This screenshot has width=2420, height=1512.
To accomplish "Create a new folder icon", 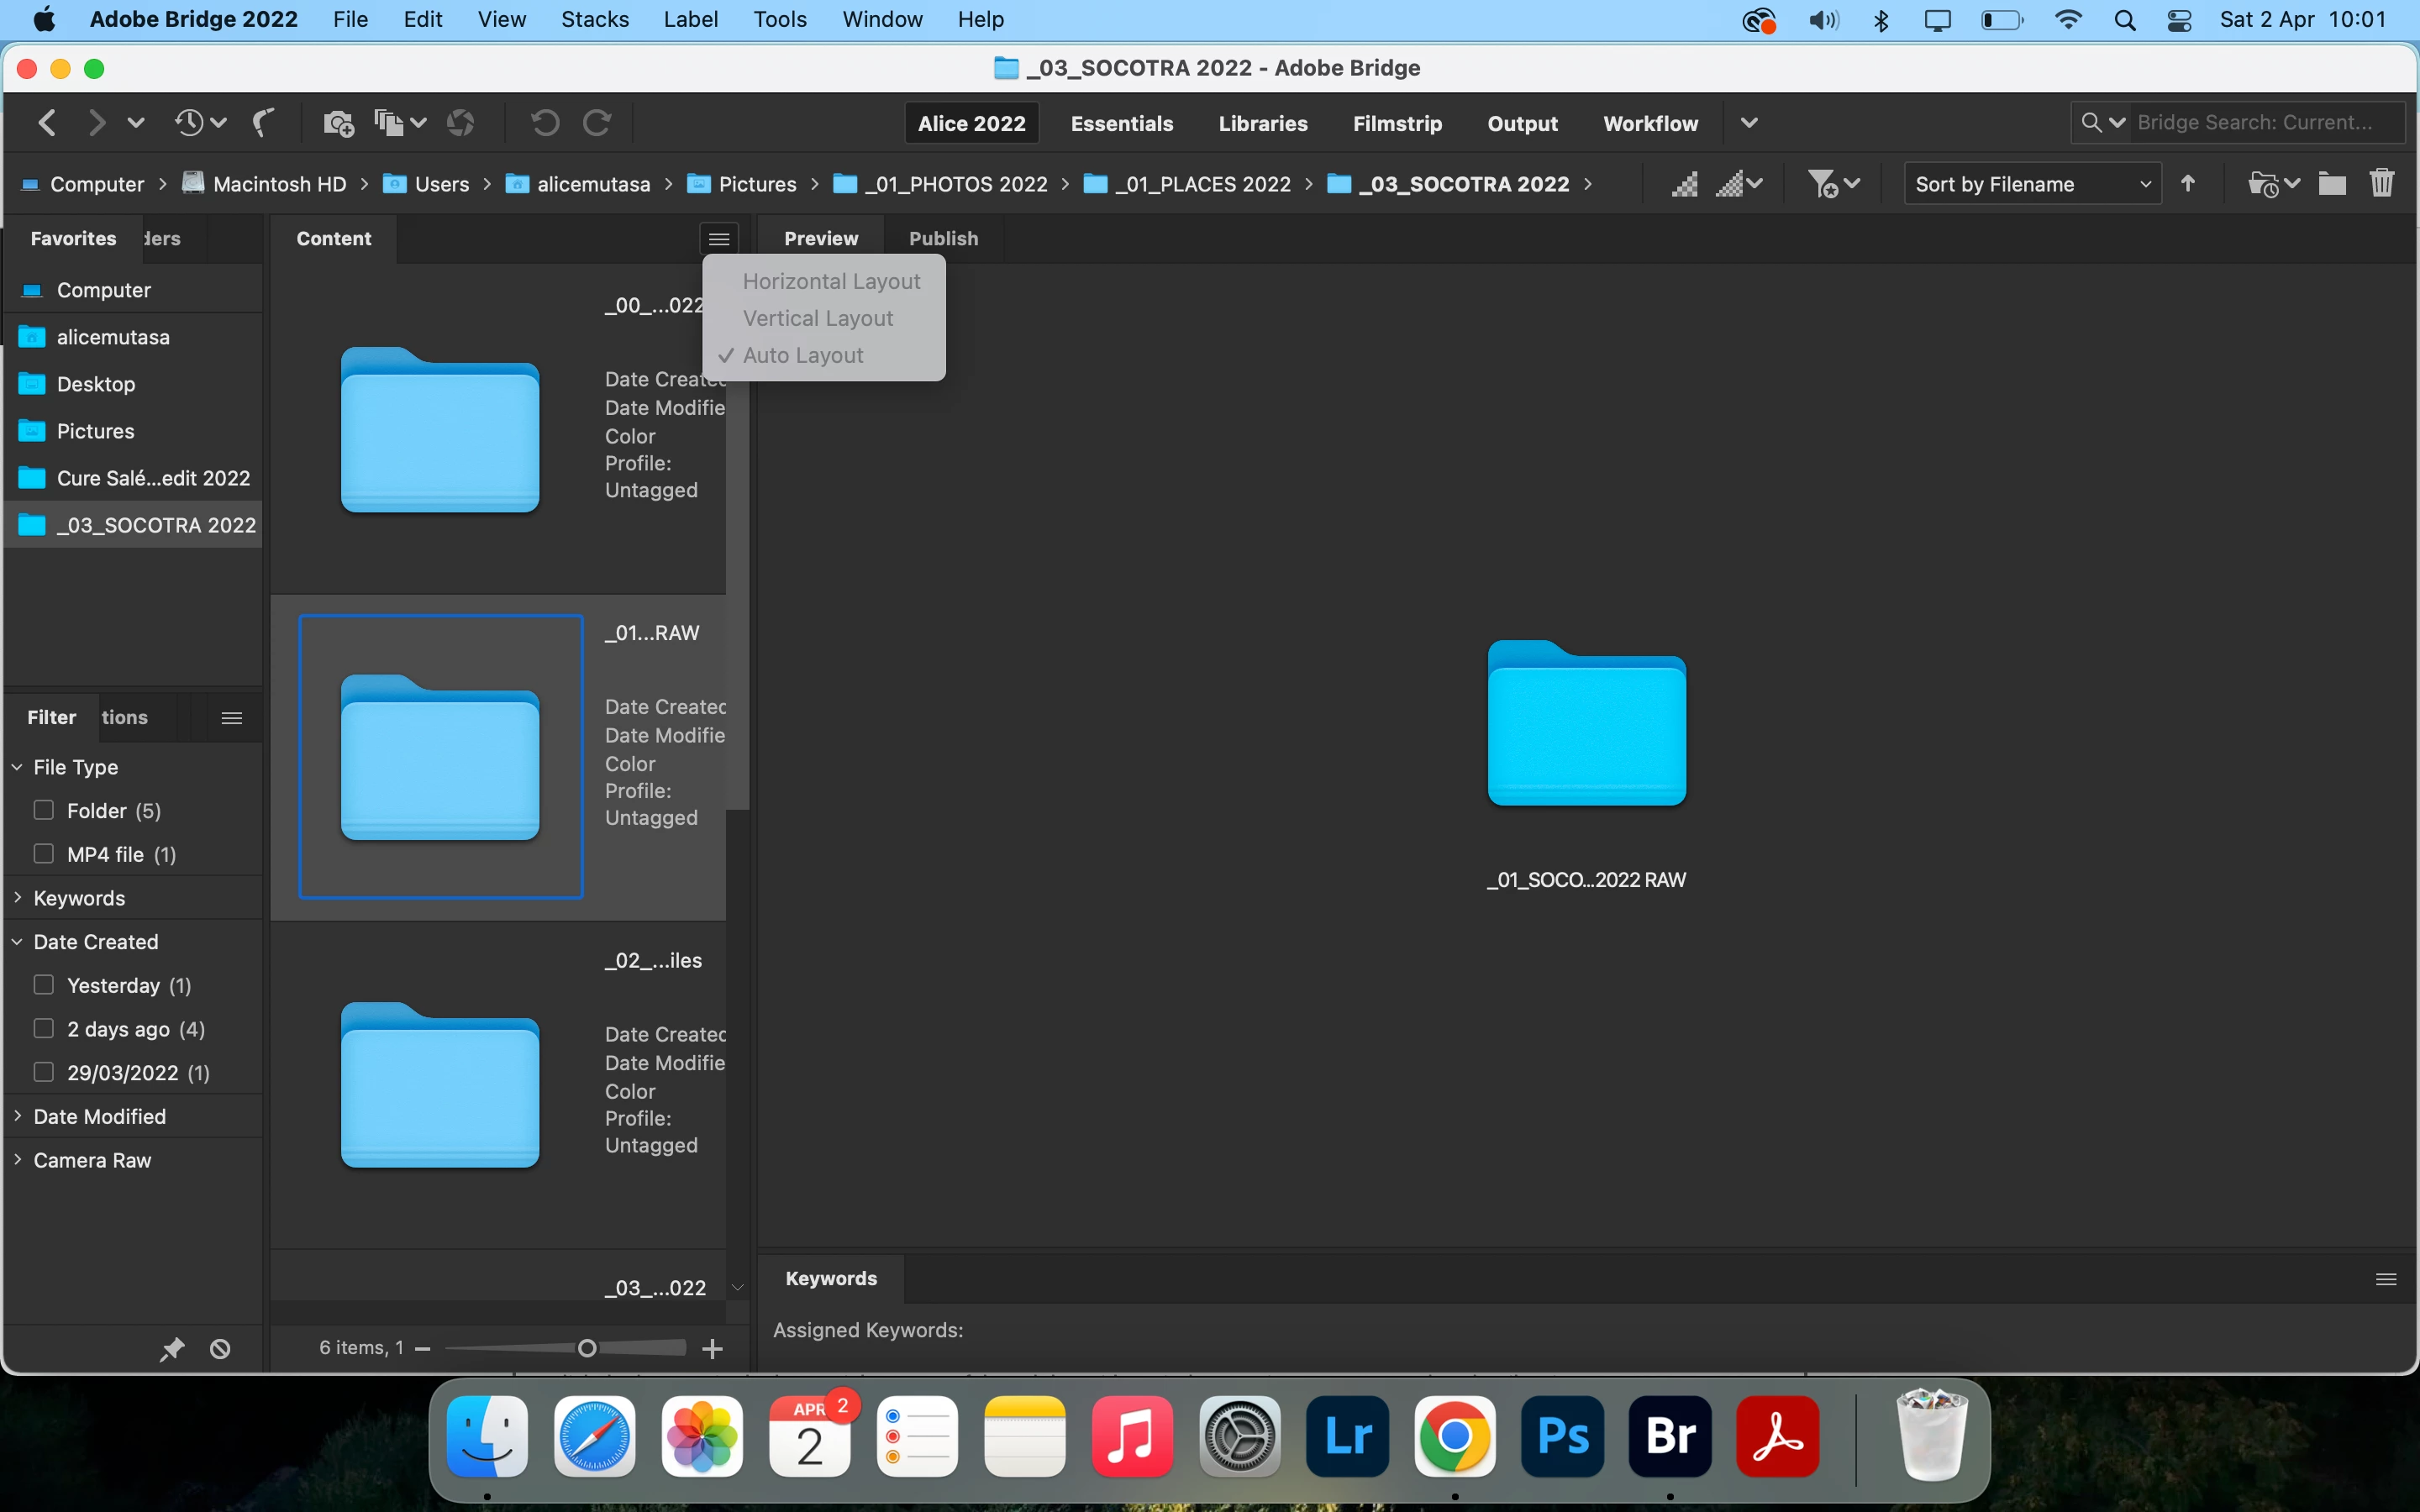I will click(2331, 184).
